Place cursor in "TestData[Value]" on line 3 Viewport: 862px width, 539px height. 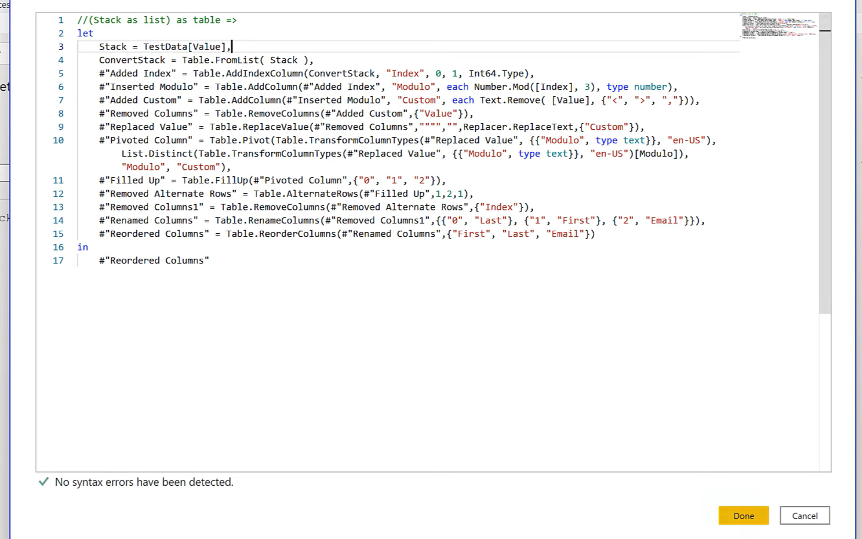[184, 47]
